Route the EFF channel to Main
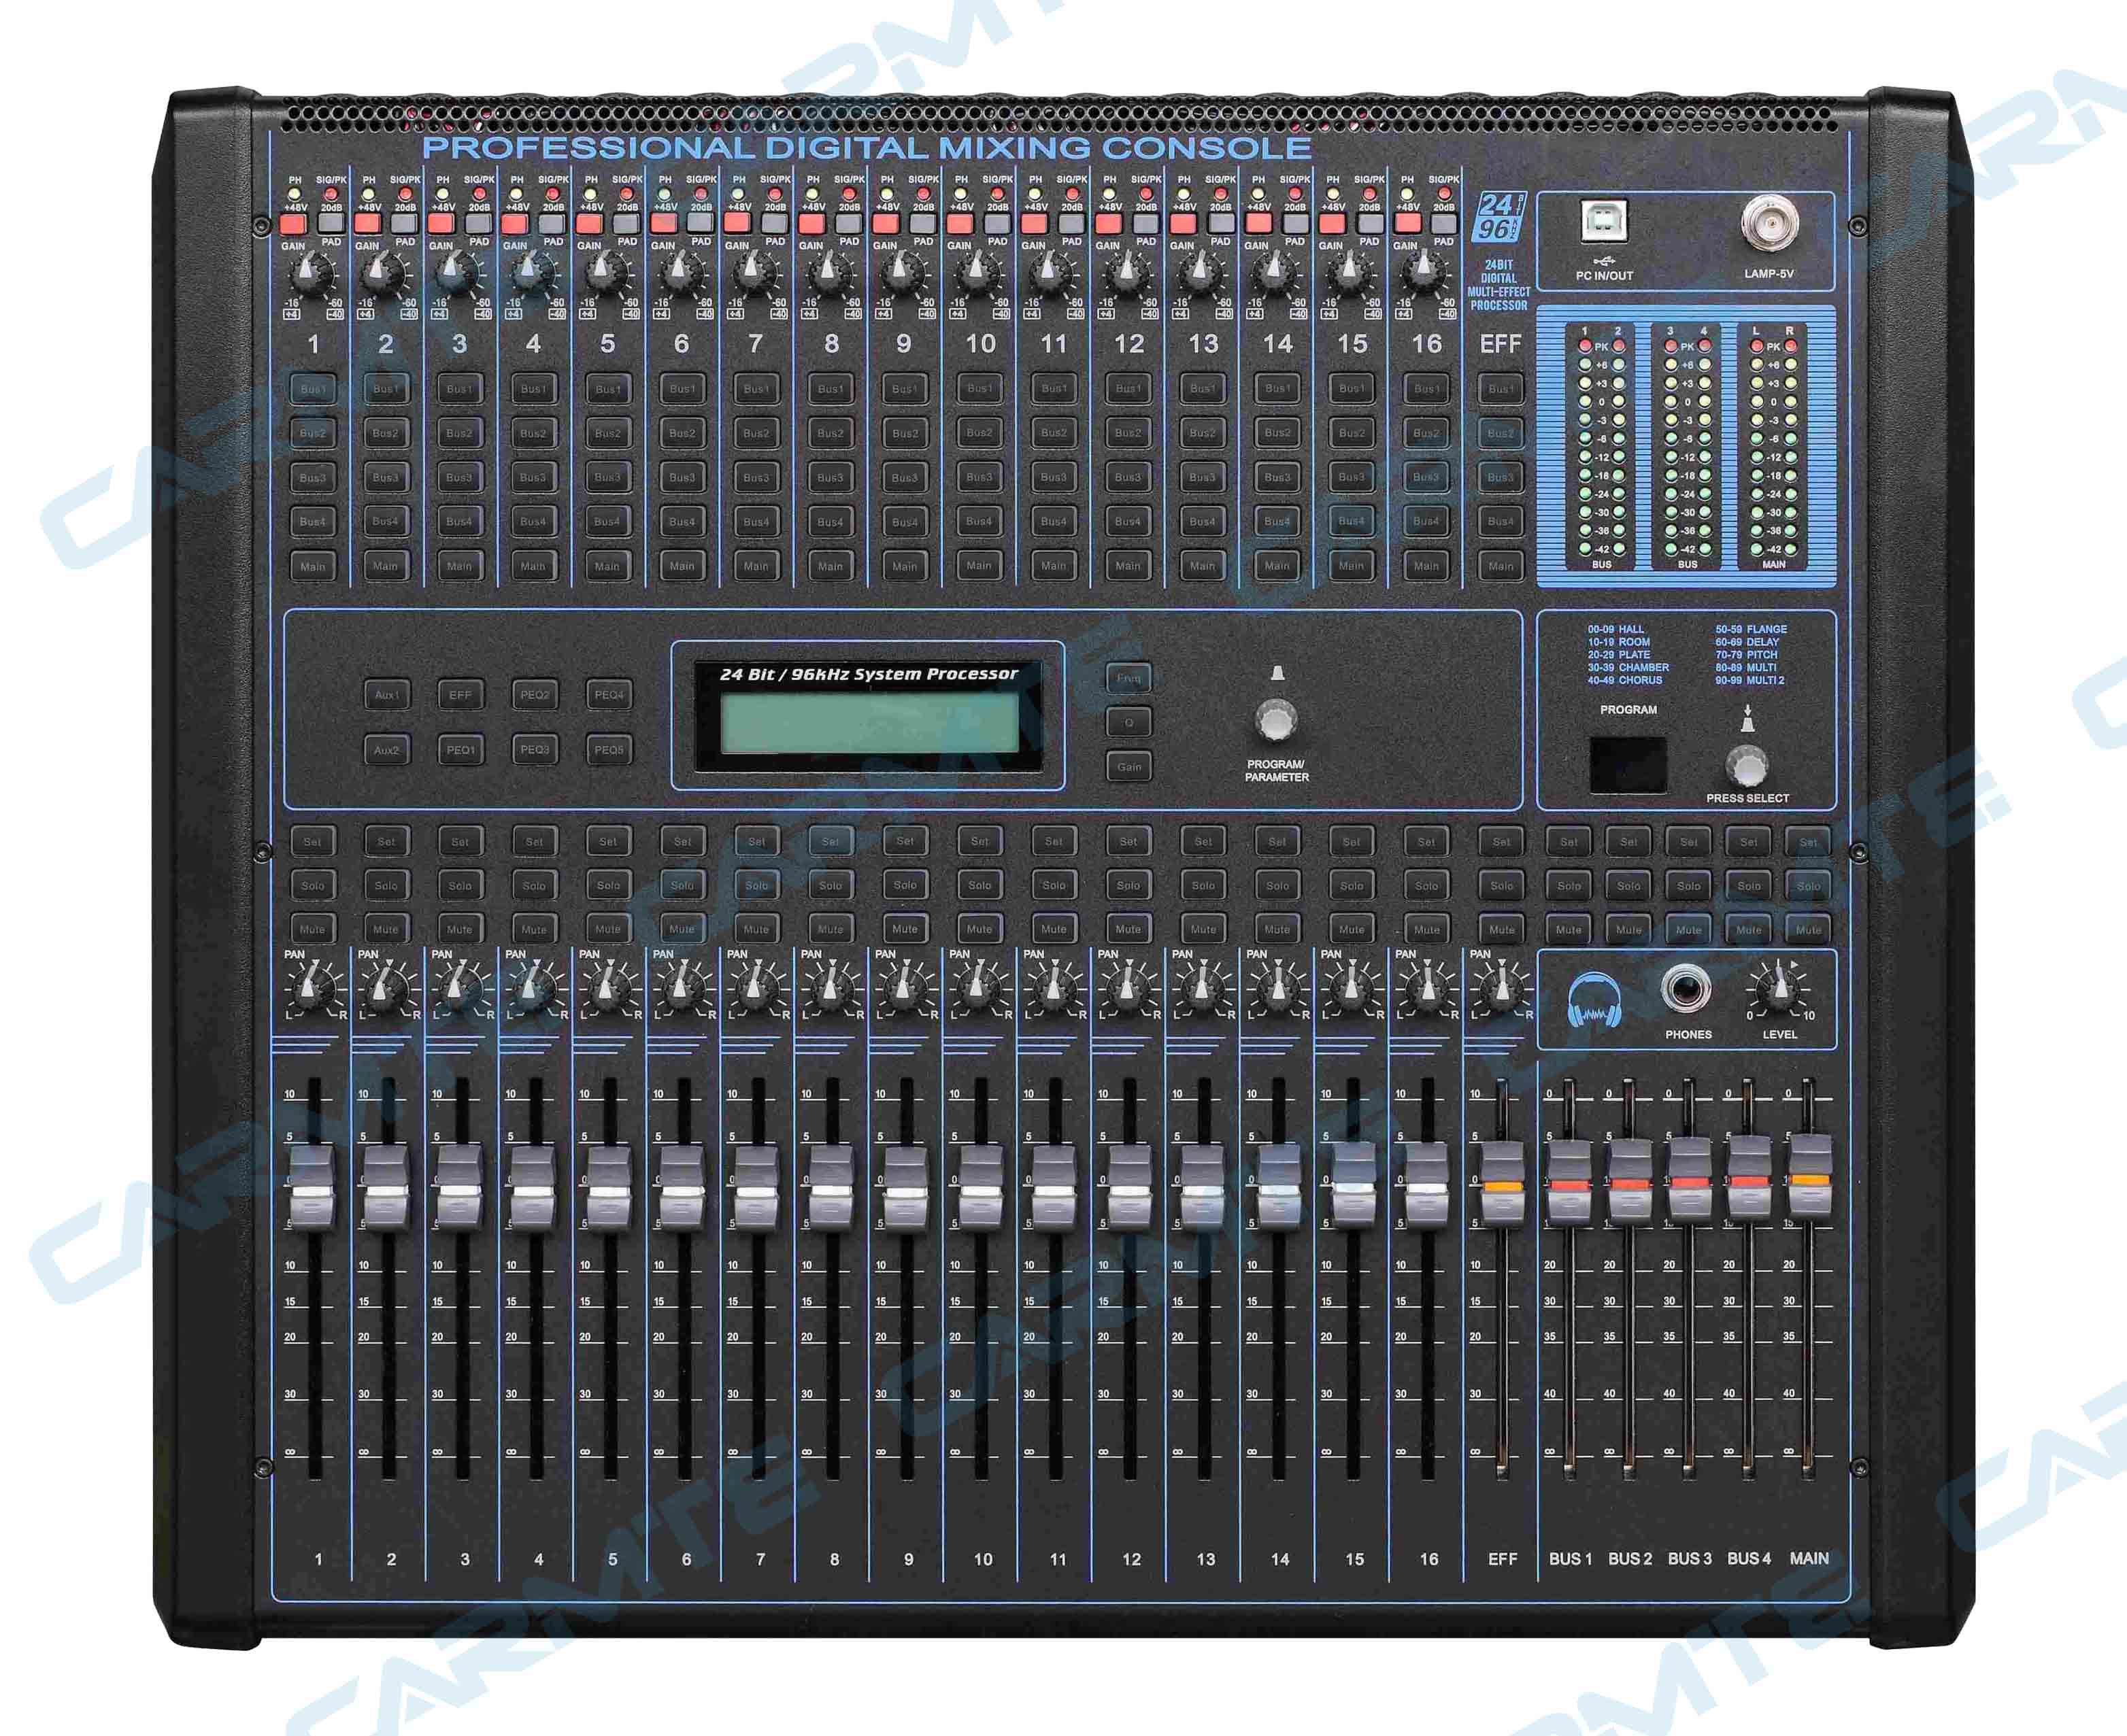The image size is (2127, 1736). [x=1501, y=566]
